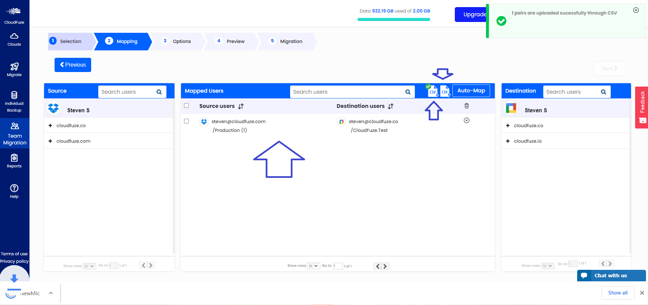Go to previous page in Mapped Users
The width and height of the screenshot is (648, 305).
(x=378, y=266)
